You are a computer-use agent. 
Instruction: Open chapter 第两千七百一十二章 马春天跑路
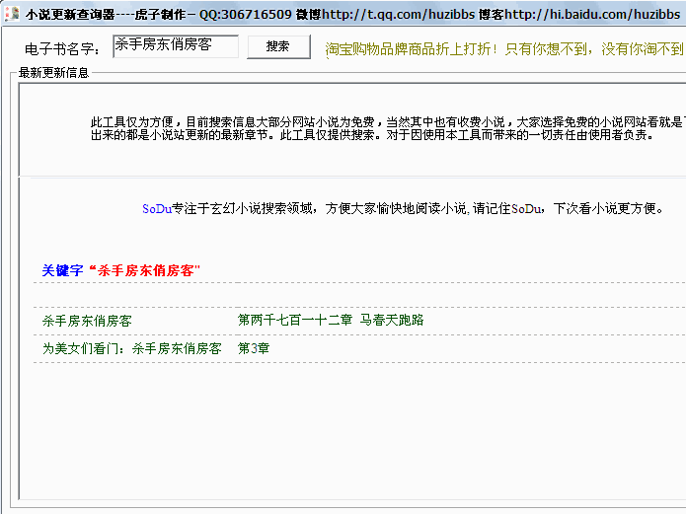pyautogui.click(x=331, y=321)
